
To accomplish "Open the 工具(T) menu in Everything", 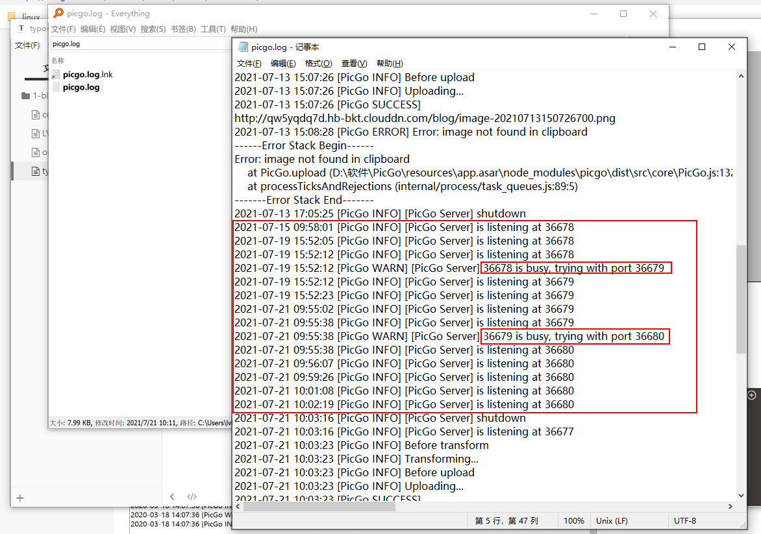I will [x=213, y=29].
